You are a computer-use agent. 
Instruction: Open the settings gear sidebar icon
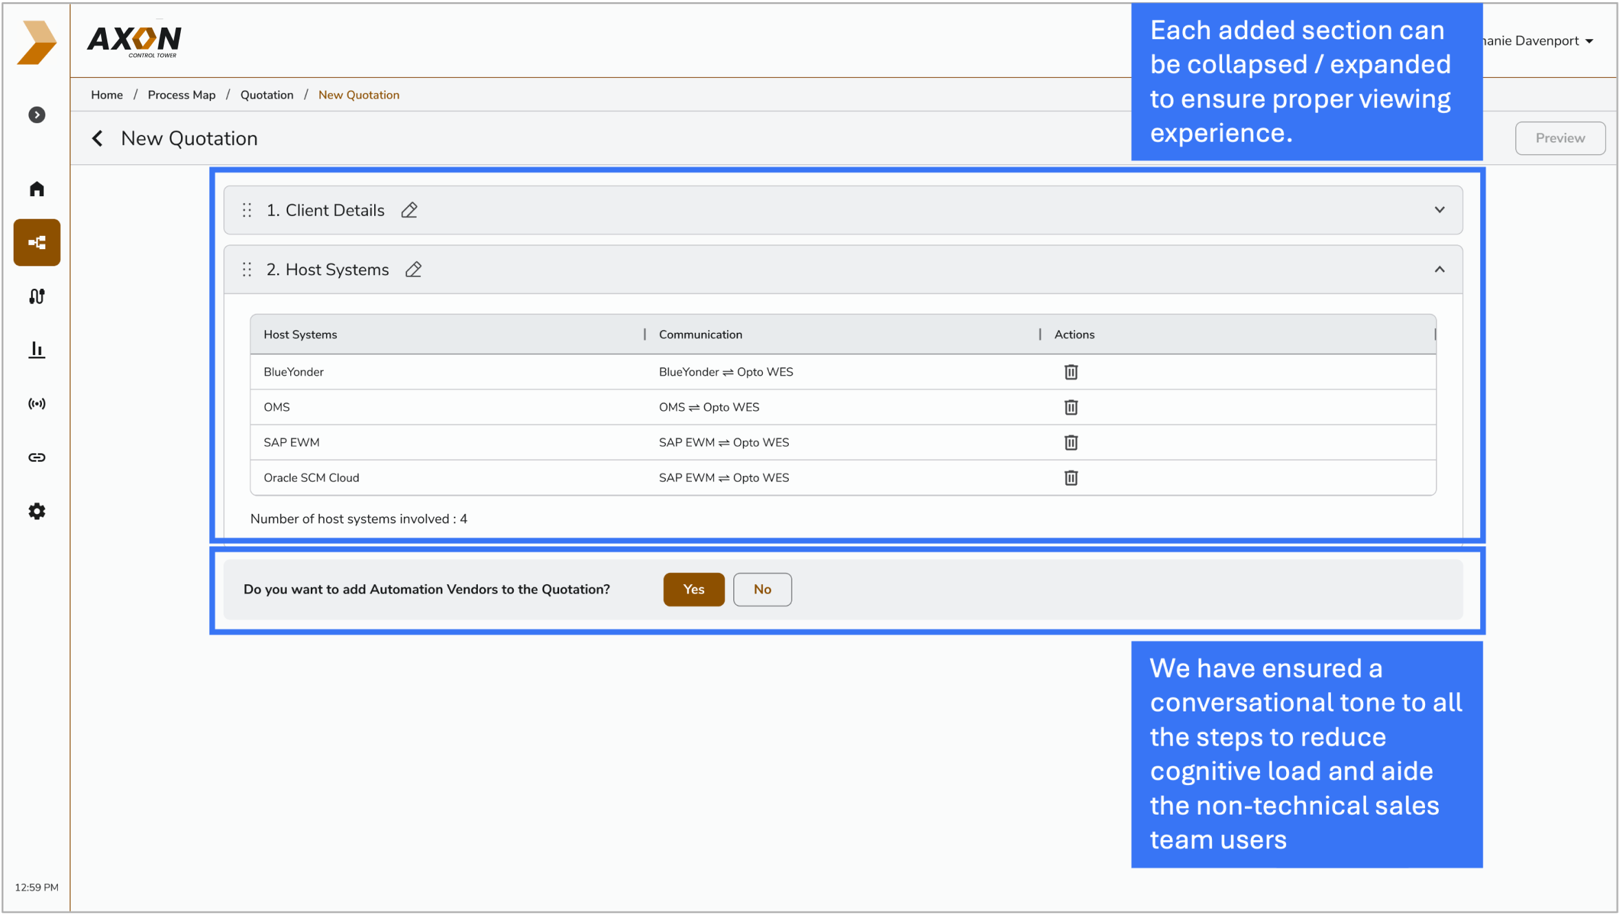tap(37, 511)
